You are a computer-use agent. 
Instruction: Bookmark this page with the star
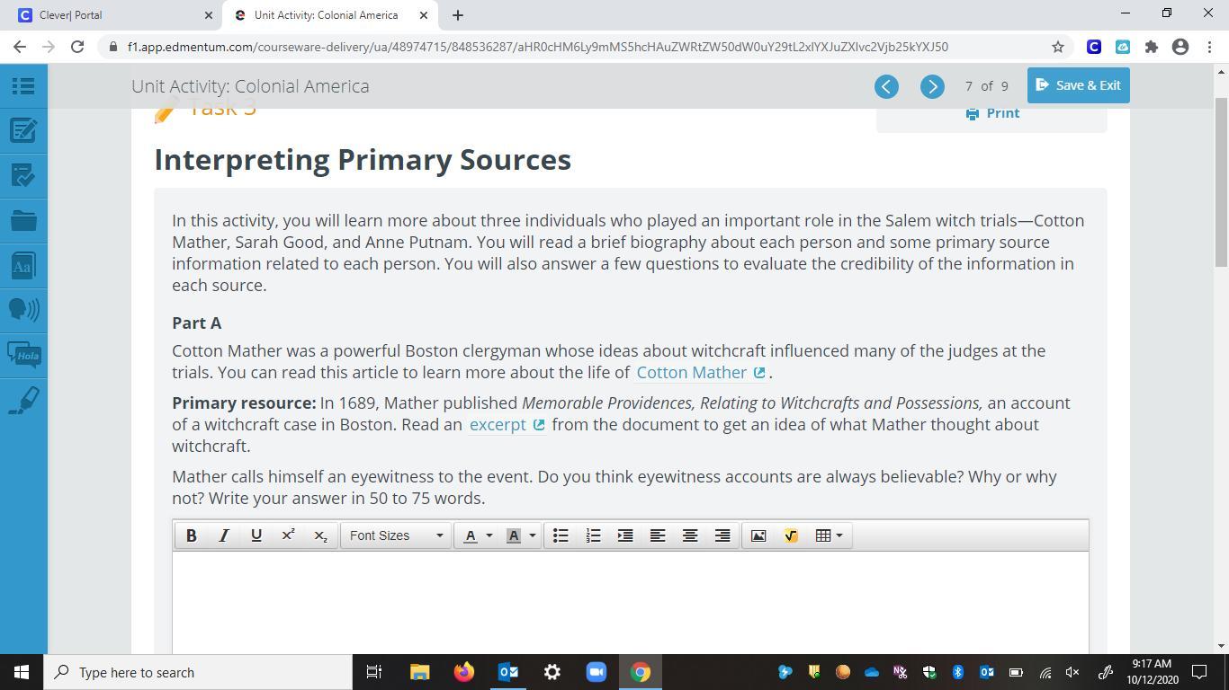1058,47
